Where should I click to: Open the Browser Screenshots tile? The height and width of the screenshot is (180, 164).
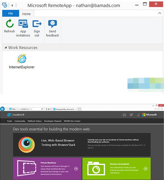coord(116,169)
